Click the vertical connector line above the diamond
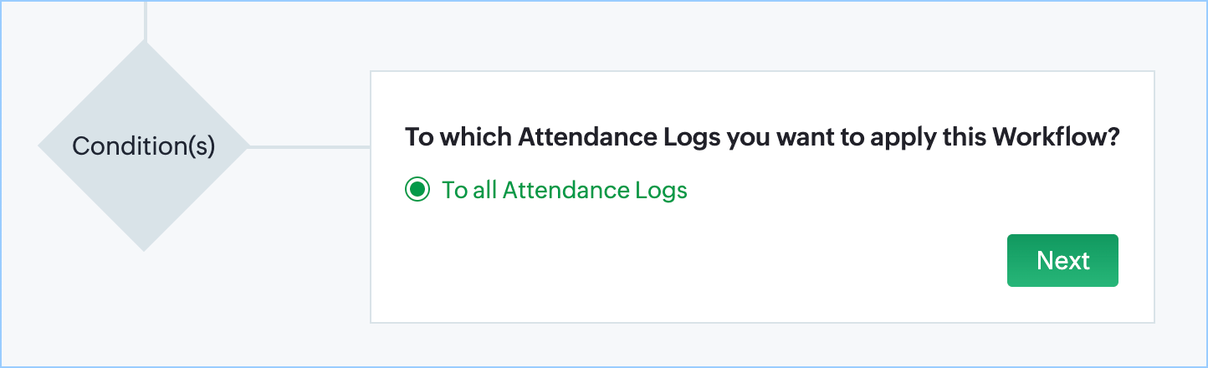This screenshot has width=1208, height=368. click(x=146, y=18)
